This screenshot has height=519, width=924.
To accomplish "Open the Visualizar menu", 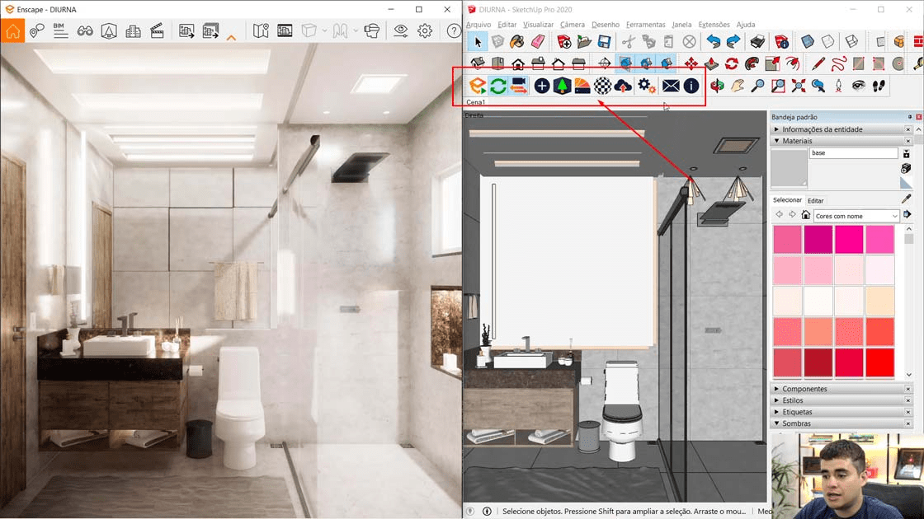I will pos(538,25).
